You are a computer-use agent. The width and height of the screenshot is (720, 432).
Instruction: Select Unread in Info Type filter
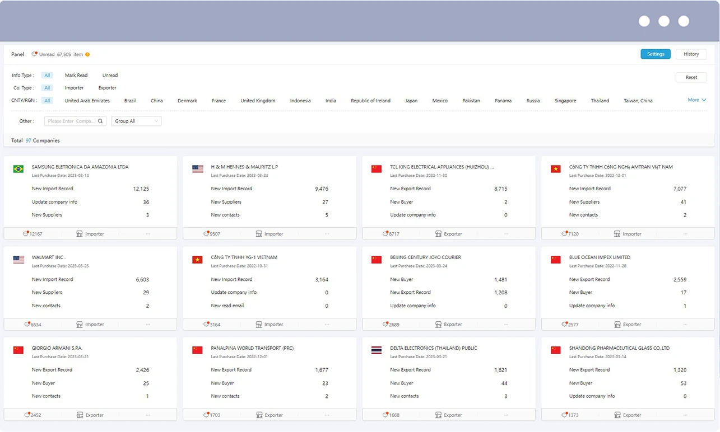110,75
